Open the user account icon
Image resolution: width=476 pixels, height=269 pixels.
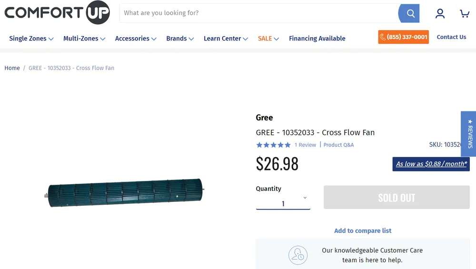[440, 13]
